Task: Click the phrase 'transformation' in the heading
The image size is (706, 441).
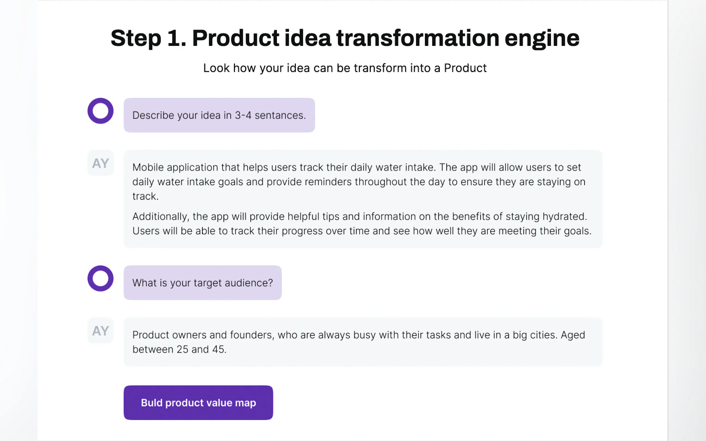Action: pos(417,38)
